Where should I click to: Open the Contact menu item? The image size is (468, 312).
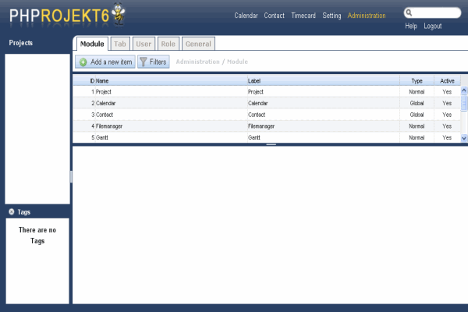(274, 16)
